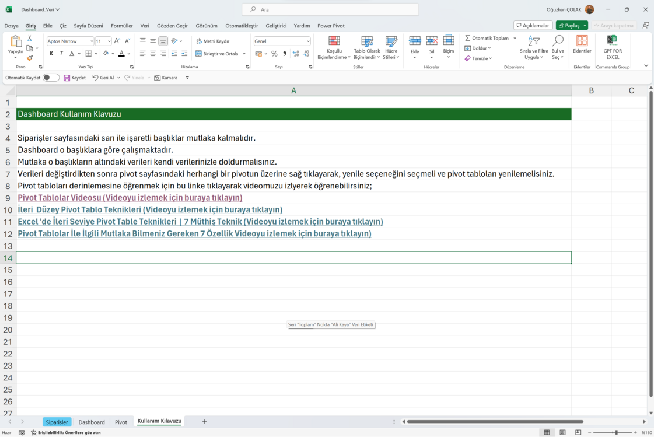Click the Paylaş share button
Image resolution: width=654 pixels, height=437 pixels.
568,26
